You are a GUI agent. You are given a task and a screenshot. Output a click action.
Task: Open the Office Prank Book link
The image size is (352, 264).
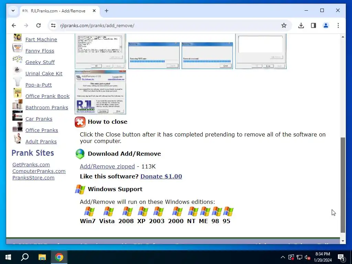click(47, 96)
